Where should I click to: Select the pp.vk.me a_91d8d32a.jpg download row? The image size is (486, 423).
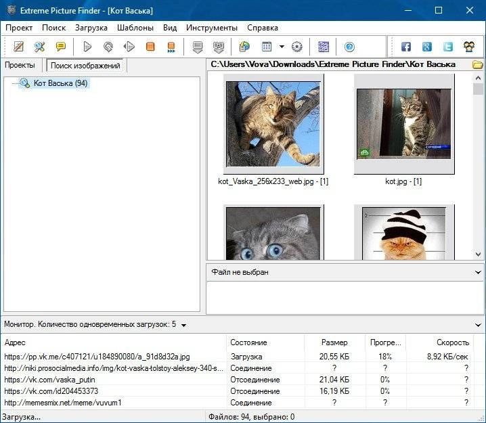point(237,357)
